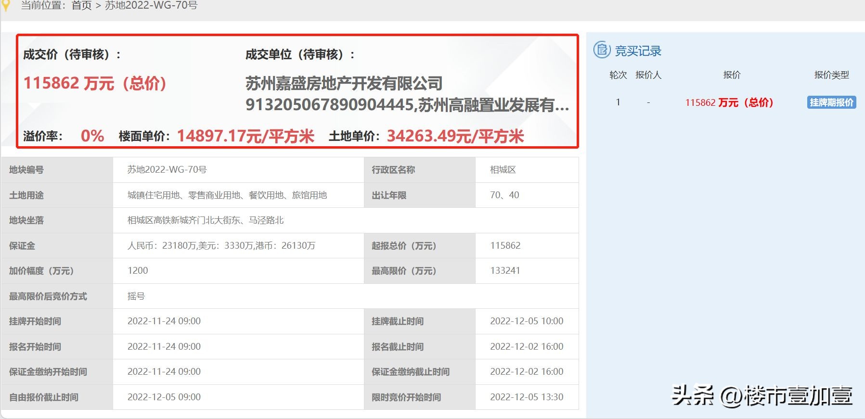Click the 土地单价 value 34263.49元/平方米
This screenshot has width=865, height=419.
[x=455, y=136]
